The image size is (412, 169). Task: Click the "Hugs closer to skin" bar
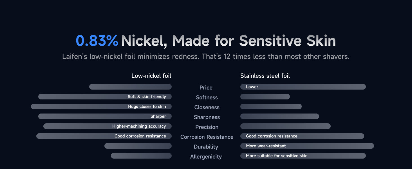[101, 106]
